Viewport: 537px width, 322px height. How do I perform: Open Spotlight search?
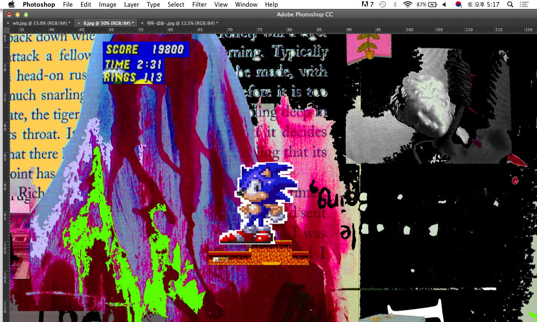[x=510, y=5]
